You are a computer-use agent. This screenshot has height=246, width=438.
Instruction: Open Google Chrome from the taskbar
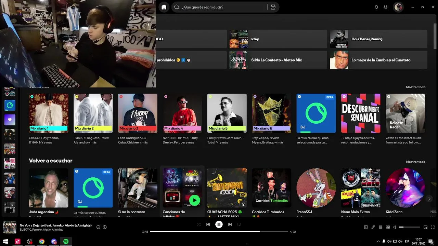click(42, 242)
